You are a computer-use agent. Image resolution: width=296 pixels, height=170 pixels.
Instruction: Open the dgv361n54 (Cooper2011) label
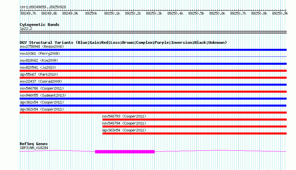tap(42, 102)
